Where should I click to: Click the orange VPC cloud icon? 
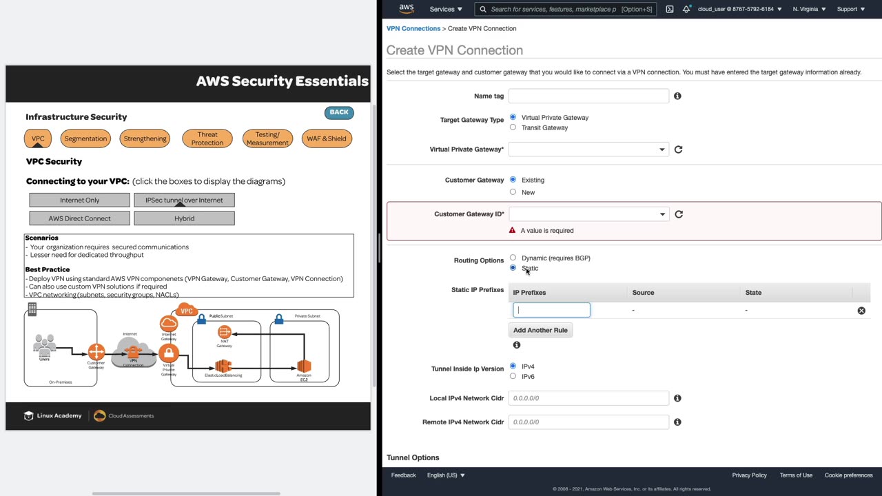coord(187,310)
